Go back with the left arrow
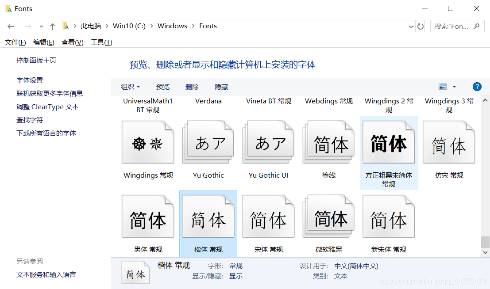The height and width of the screenshot is (289, 490). (x=11, y=27)
